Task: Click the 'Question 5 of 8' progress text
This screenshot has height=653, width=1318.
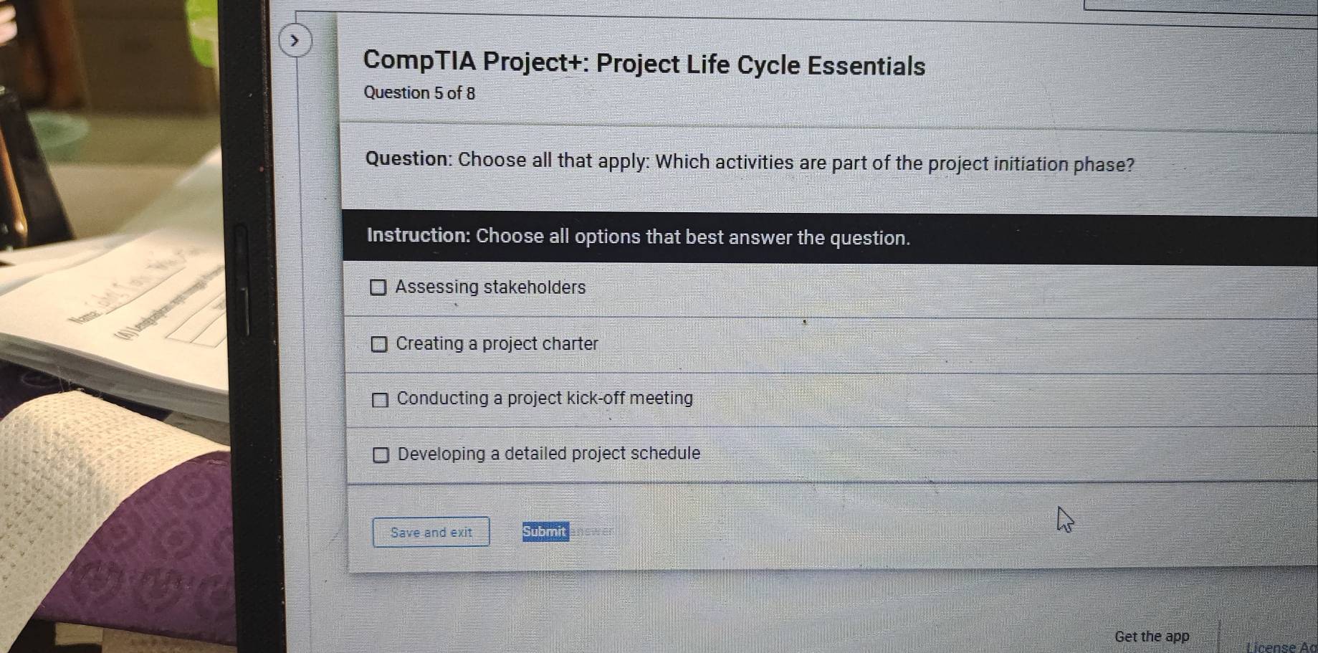Action: [x=419, y=93]
